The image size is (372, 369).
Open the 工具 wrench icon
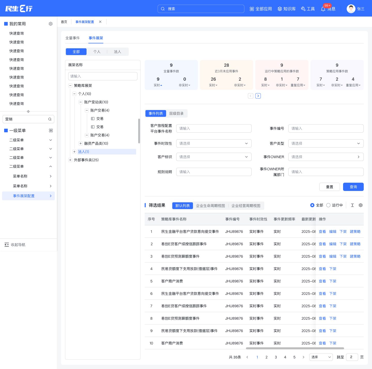tap(303, 9)
